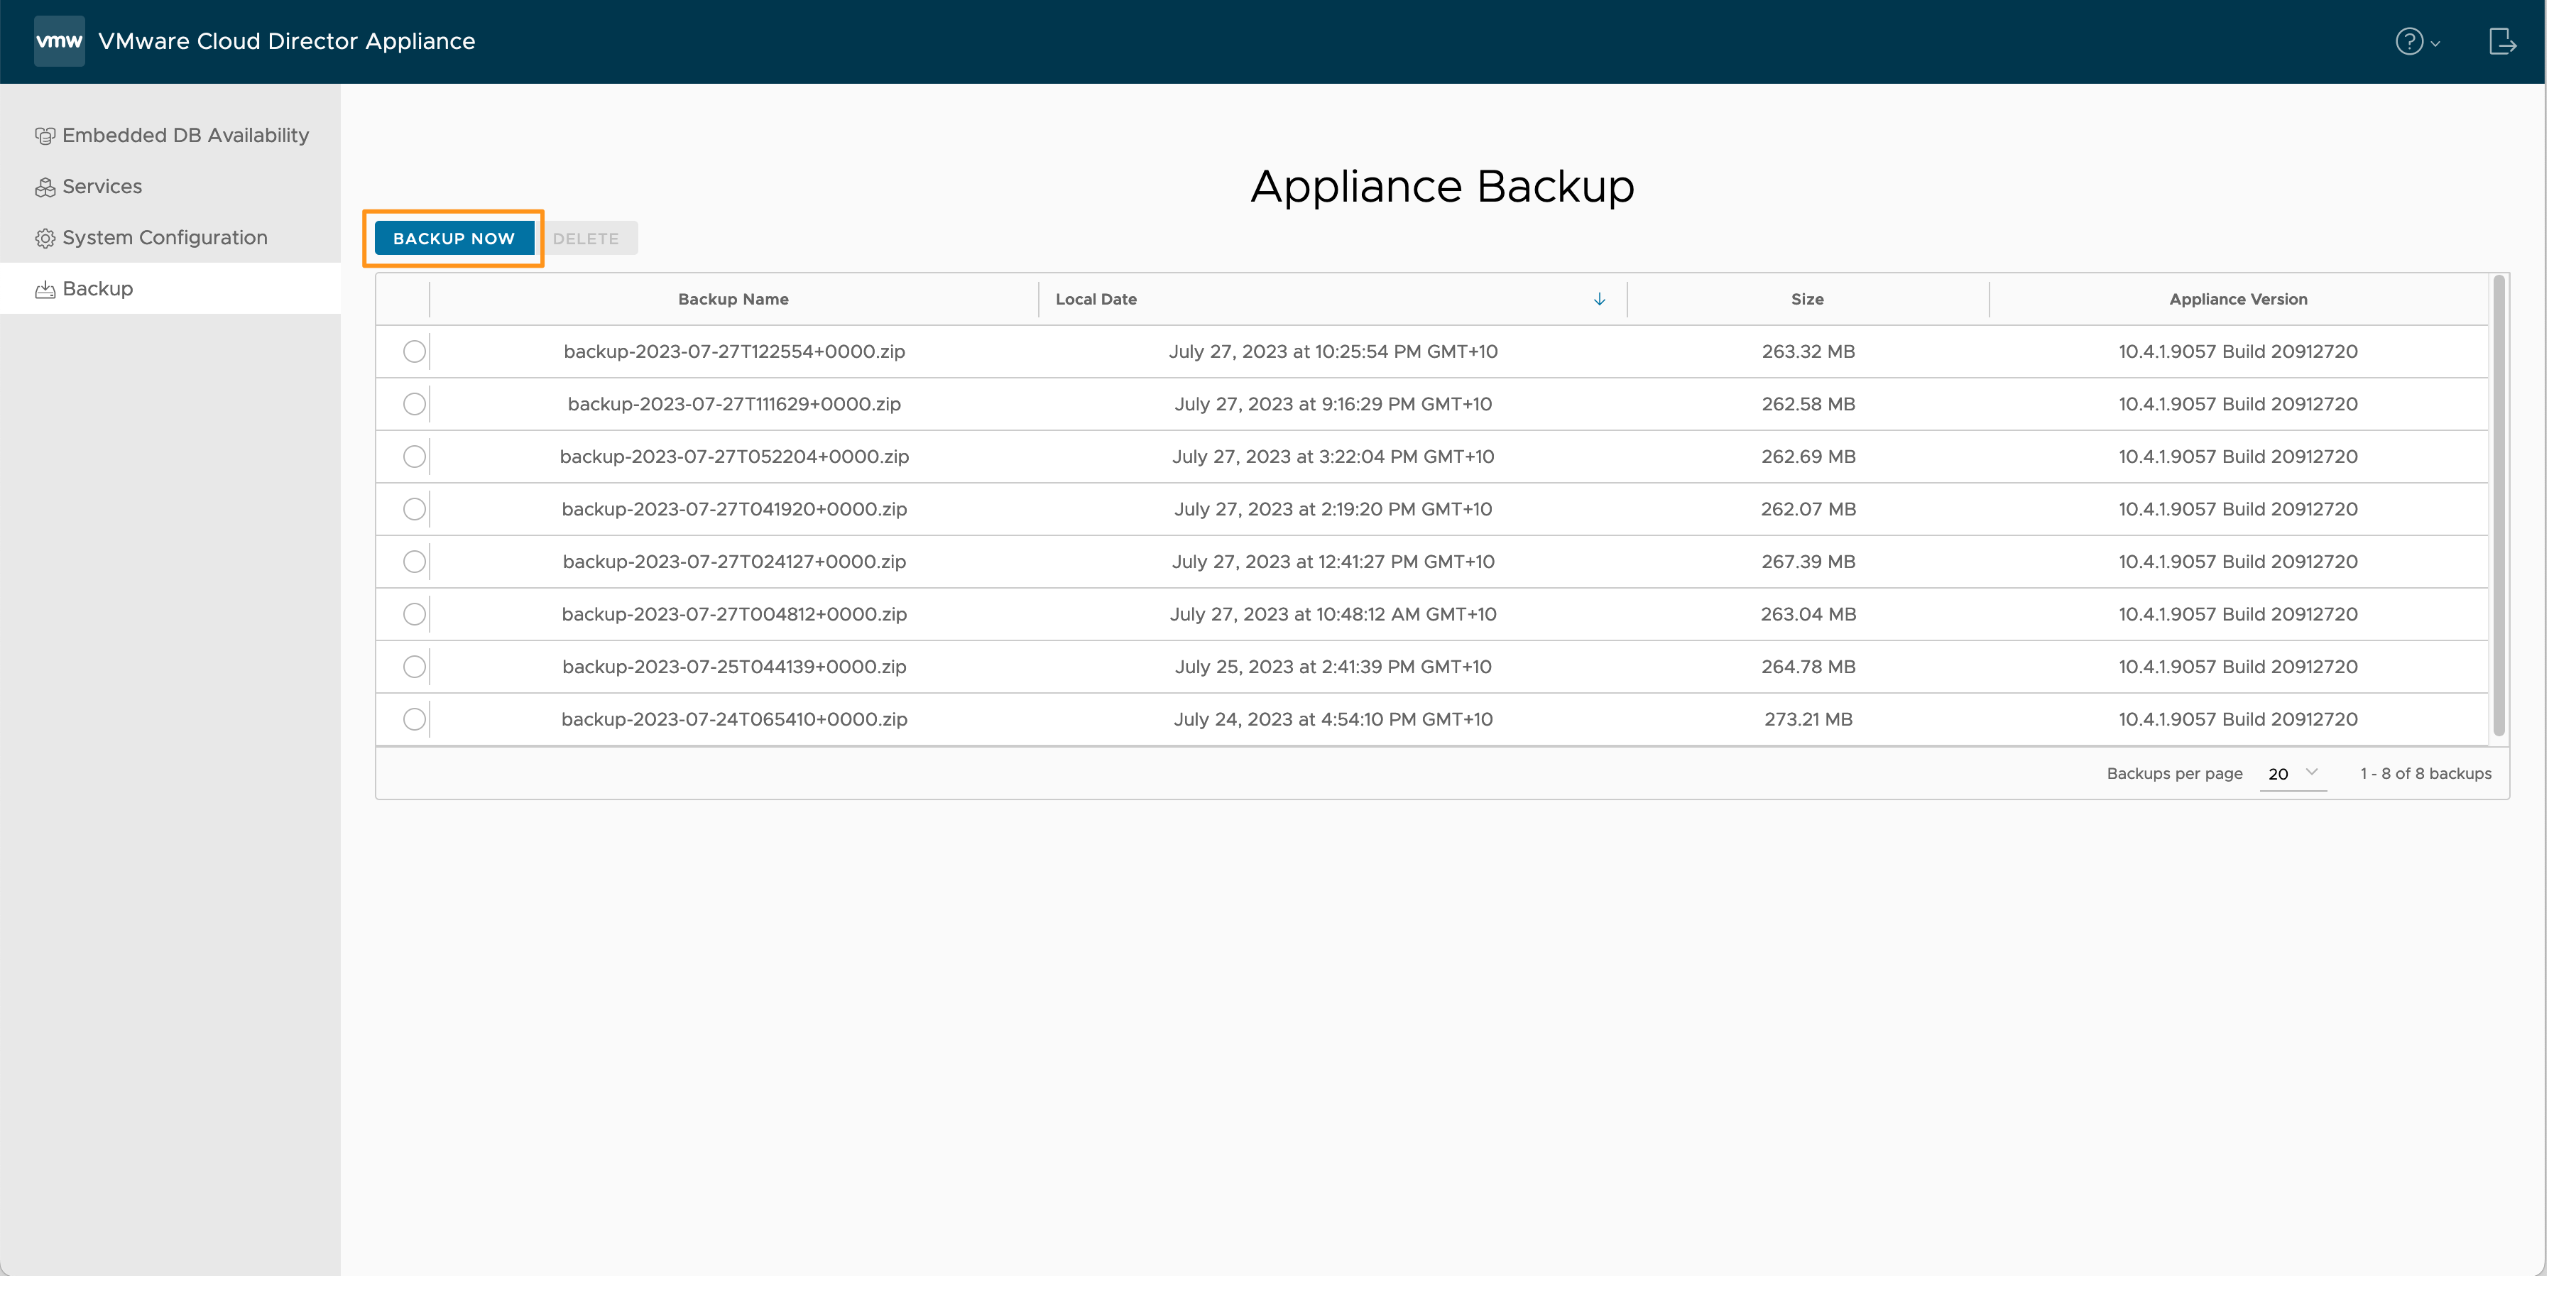Click date July 27, 2023 at 3:22:04 PM

[x=1333, y=456]
